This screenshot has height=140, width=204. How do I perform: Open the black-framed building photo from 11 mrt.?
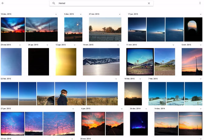140,62
